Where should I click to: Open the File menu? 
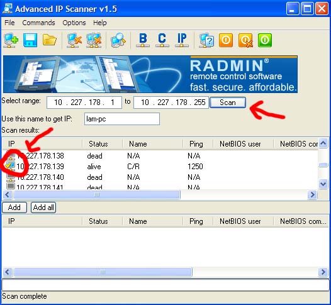pos(9,23)
